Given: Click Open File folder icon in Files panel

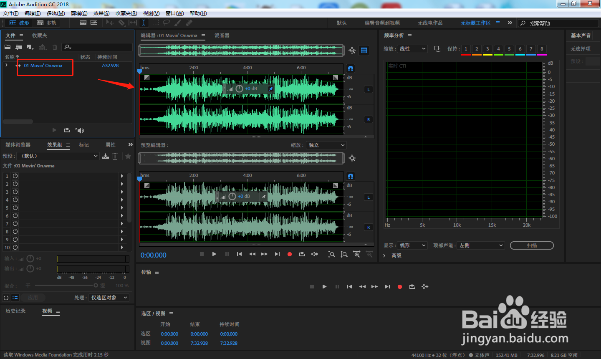Looking at the screenshot, I should [x=8, y=47].
